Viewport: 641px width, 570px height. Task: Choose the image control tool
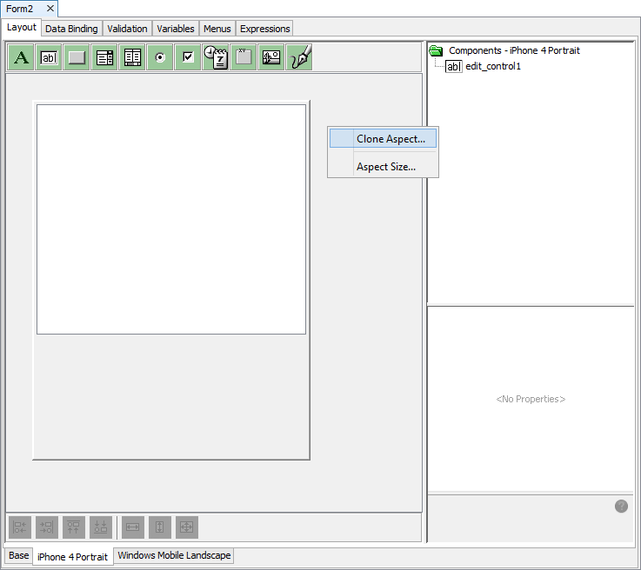271,58
